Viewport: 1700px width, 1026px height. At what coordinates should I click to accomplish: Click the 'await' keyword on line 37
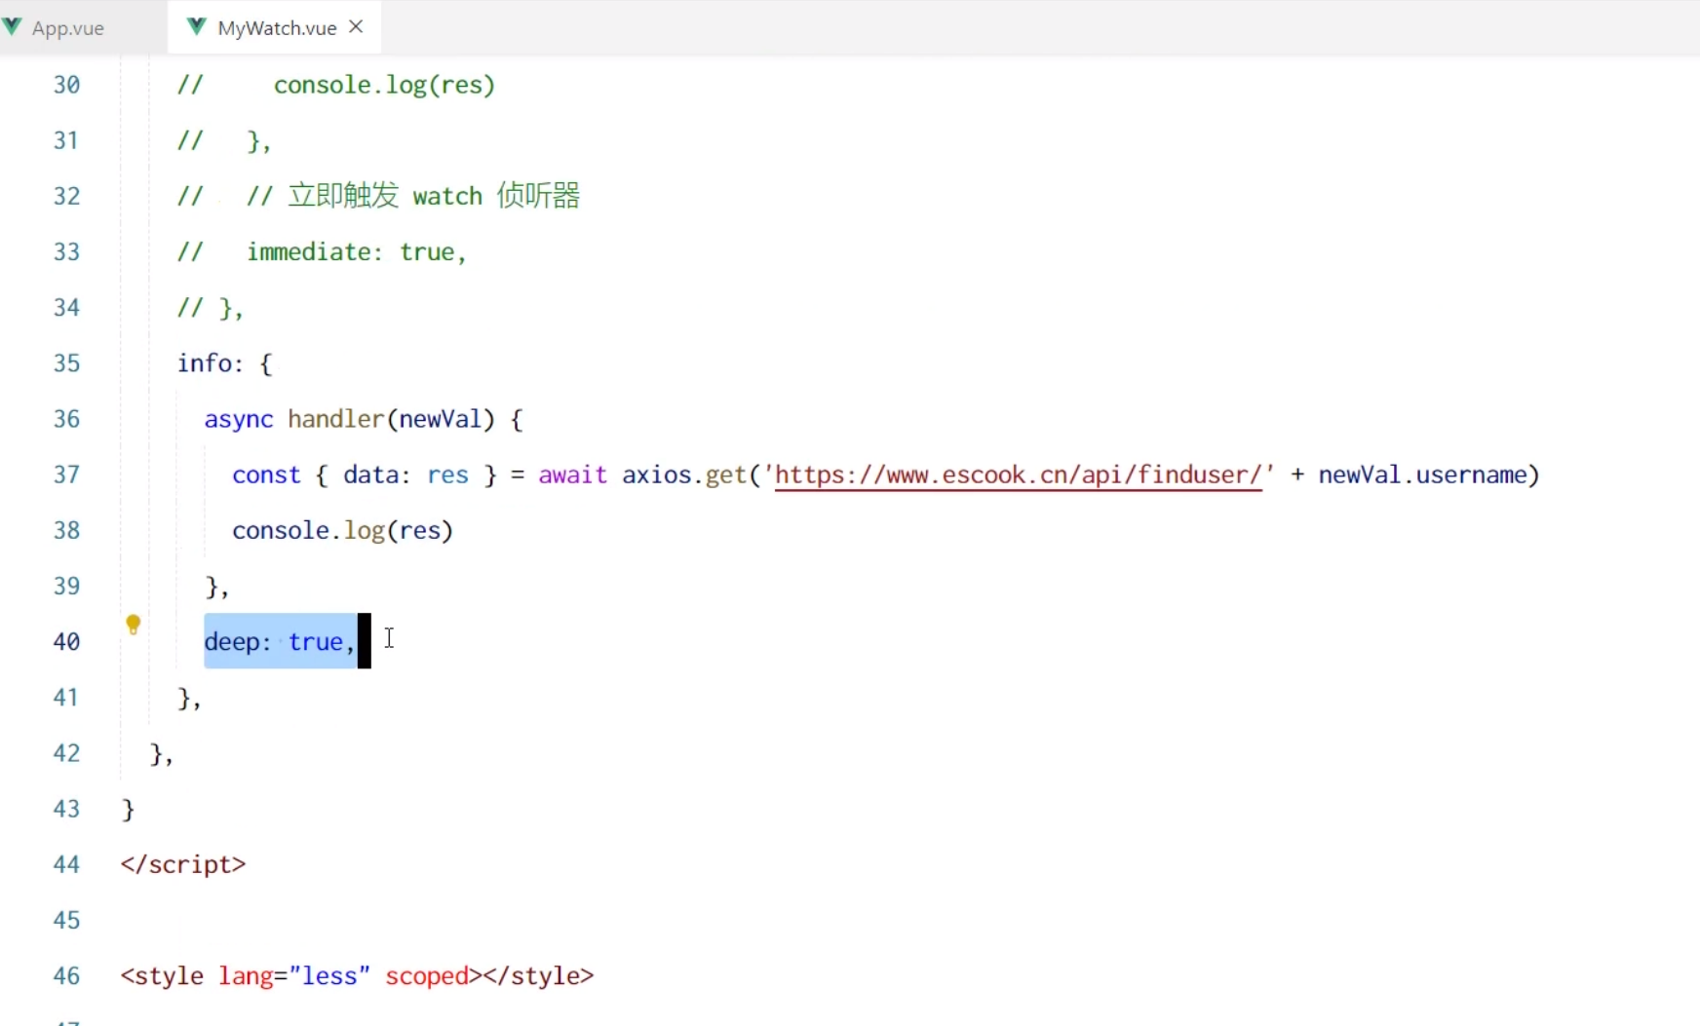(x=573, y=475)
